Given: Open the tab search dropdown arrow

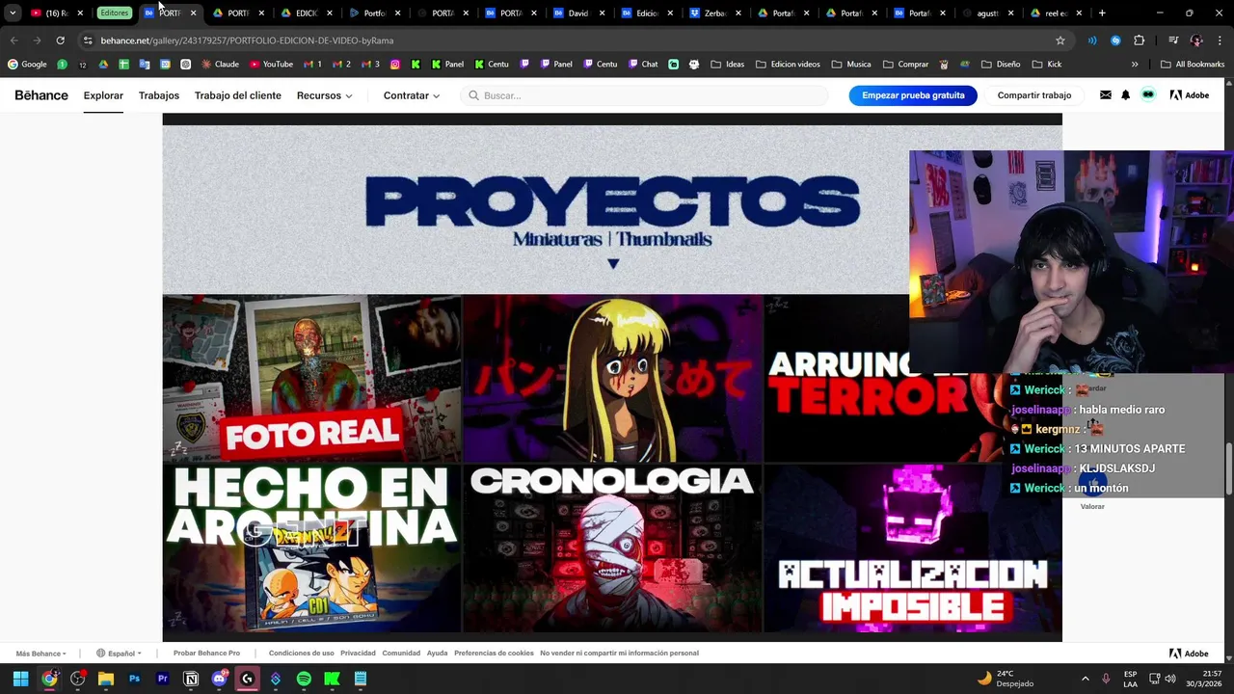Looking at the screenshot, I should tap(12, 13).
